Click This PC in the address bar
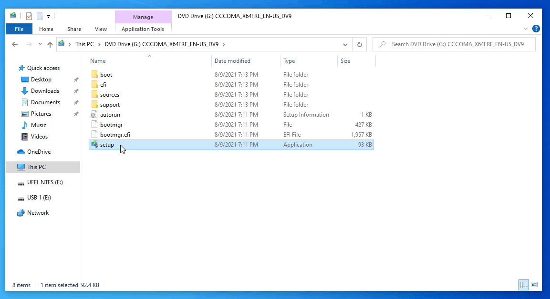Screen dimensions: 550x299 tap(84, 44)
